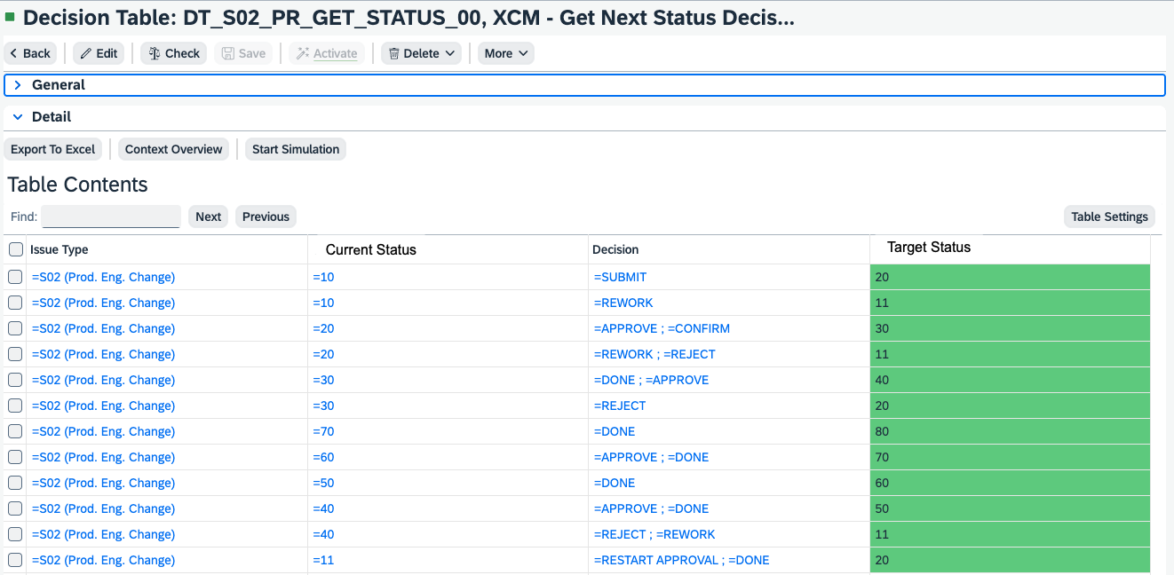
Task: Open the More dropdown menu
Action: pos(506,53)
